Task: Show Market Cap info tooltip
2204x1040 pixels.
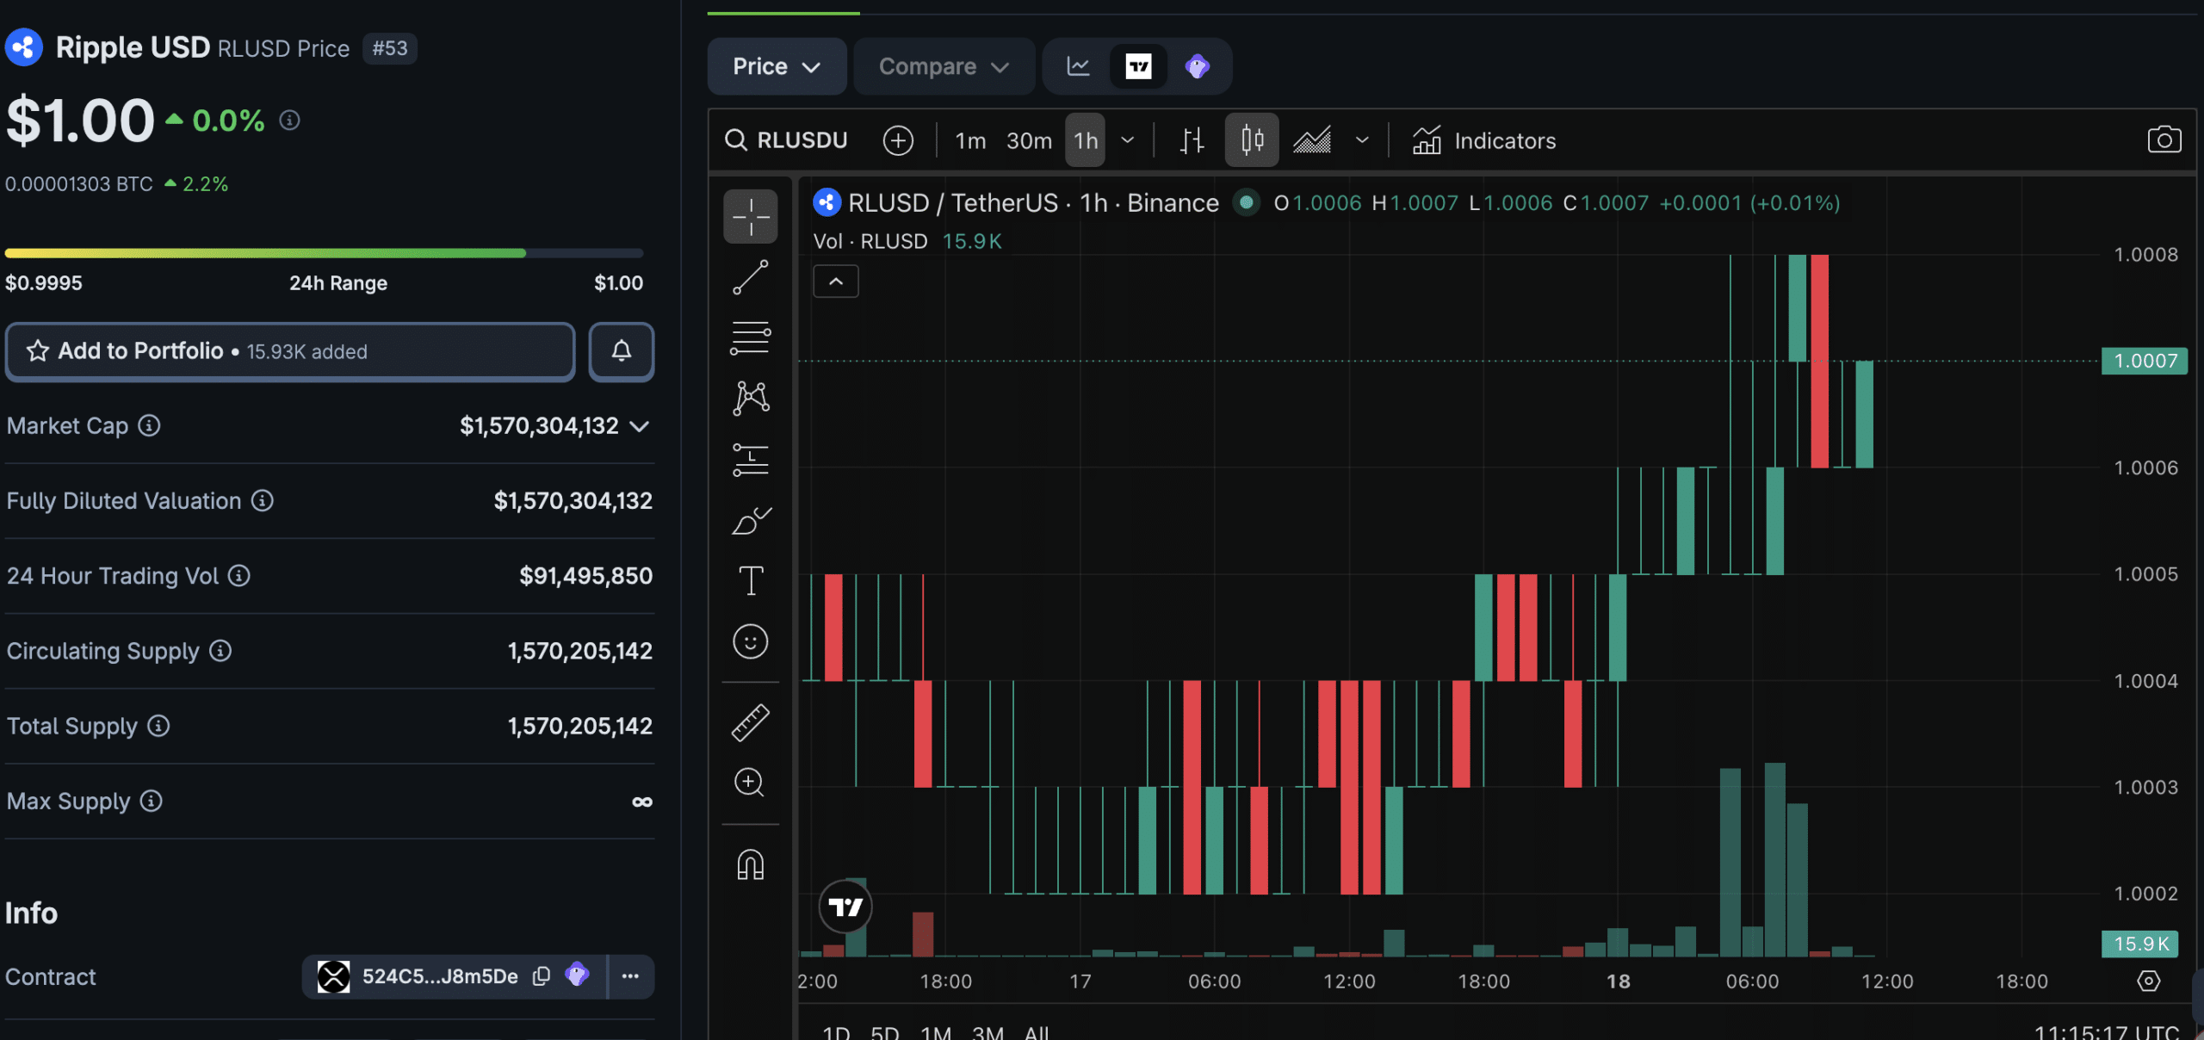Action: (150, 425)
